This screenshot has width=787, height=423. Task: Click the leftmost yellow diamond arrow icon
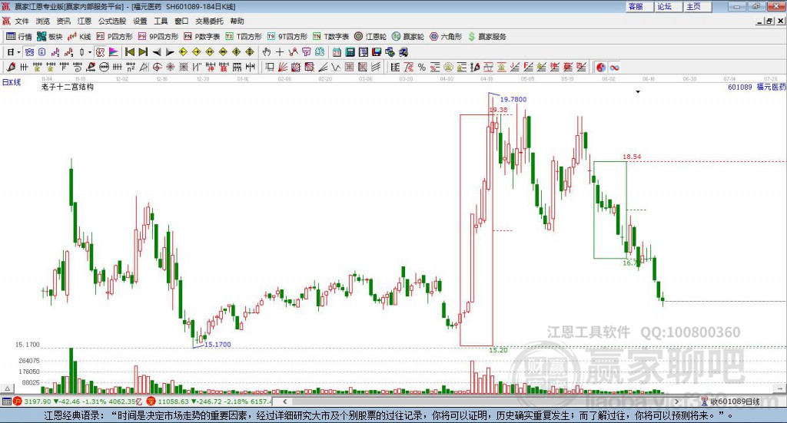(183, 52)
